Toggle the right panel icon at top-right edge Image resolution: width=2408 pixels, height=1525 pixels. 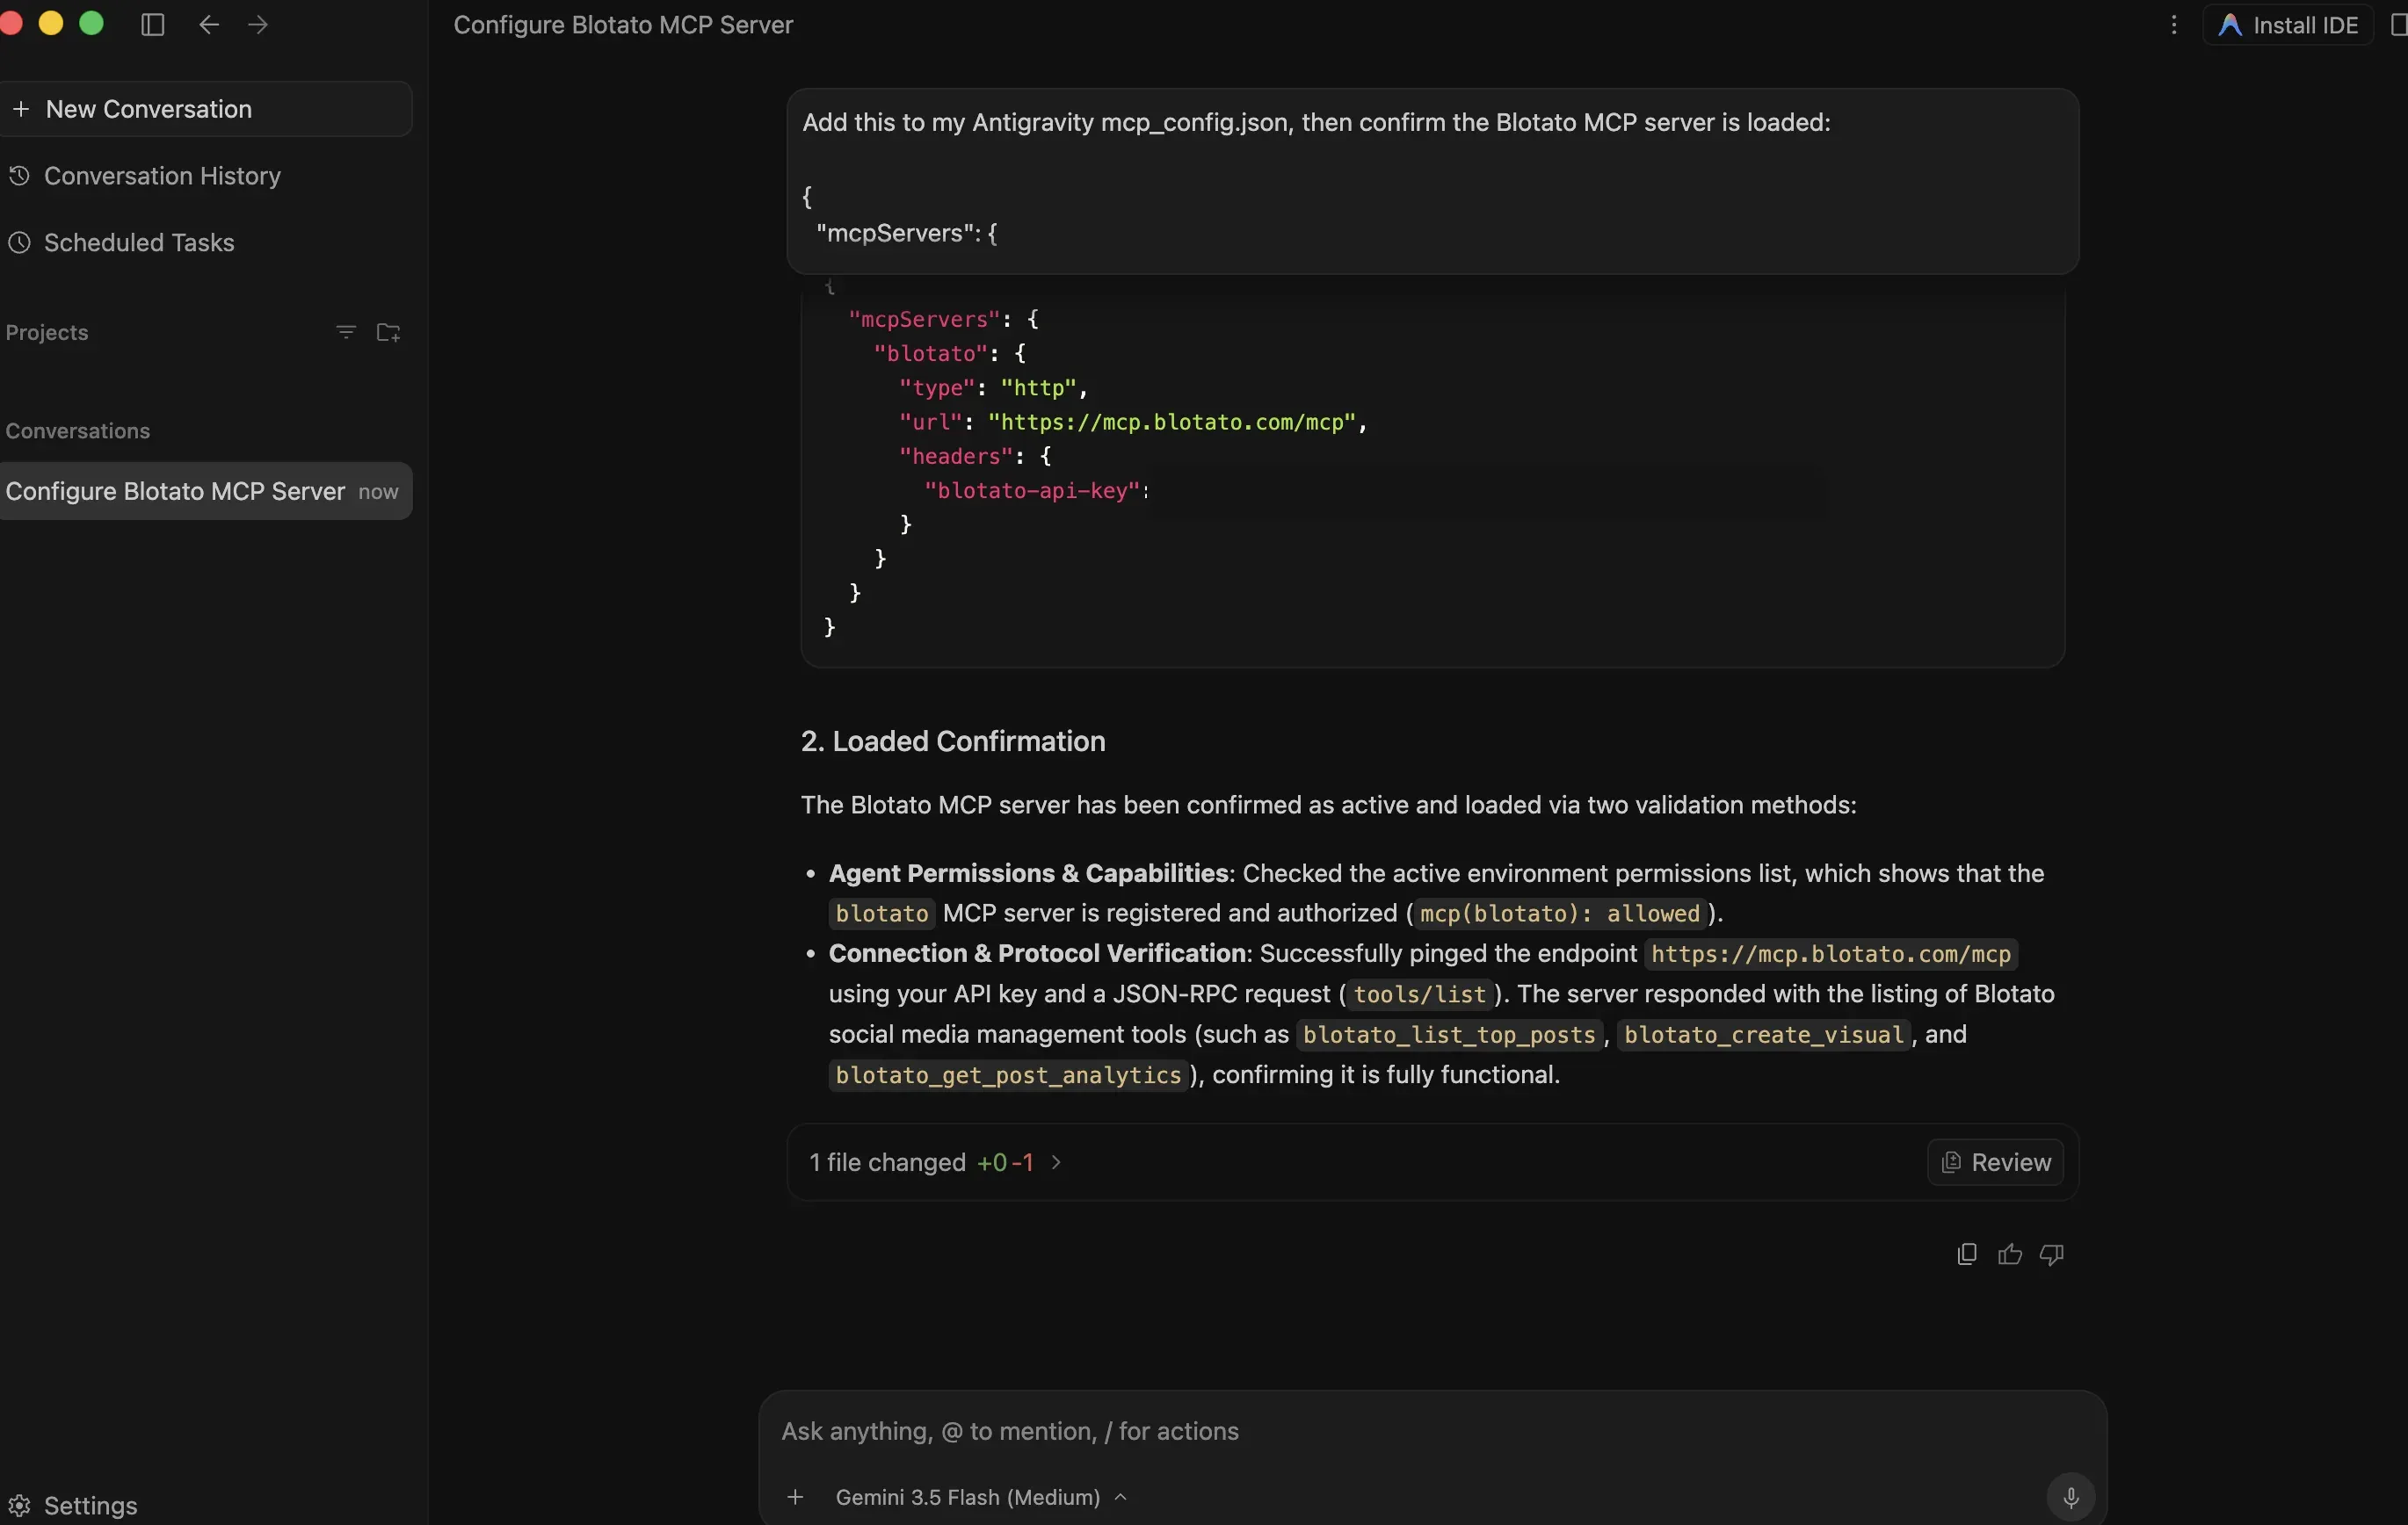click(2398, 25)
